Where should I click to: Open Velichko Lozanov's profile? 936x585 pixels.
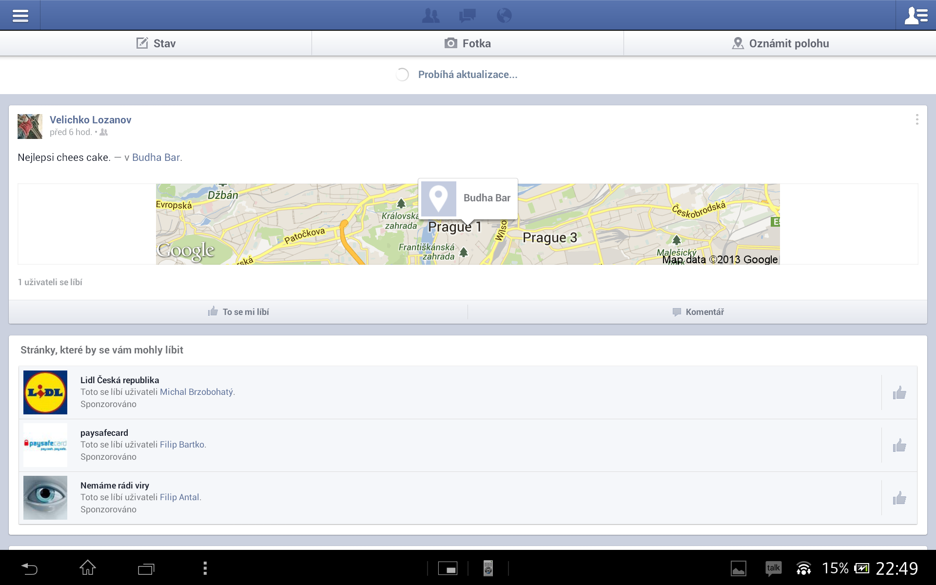click(91, 119)
